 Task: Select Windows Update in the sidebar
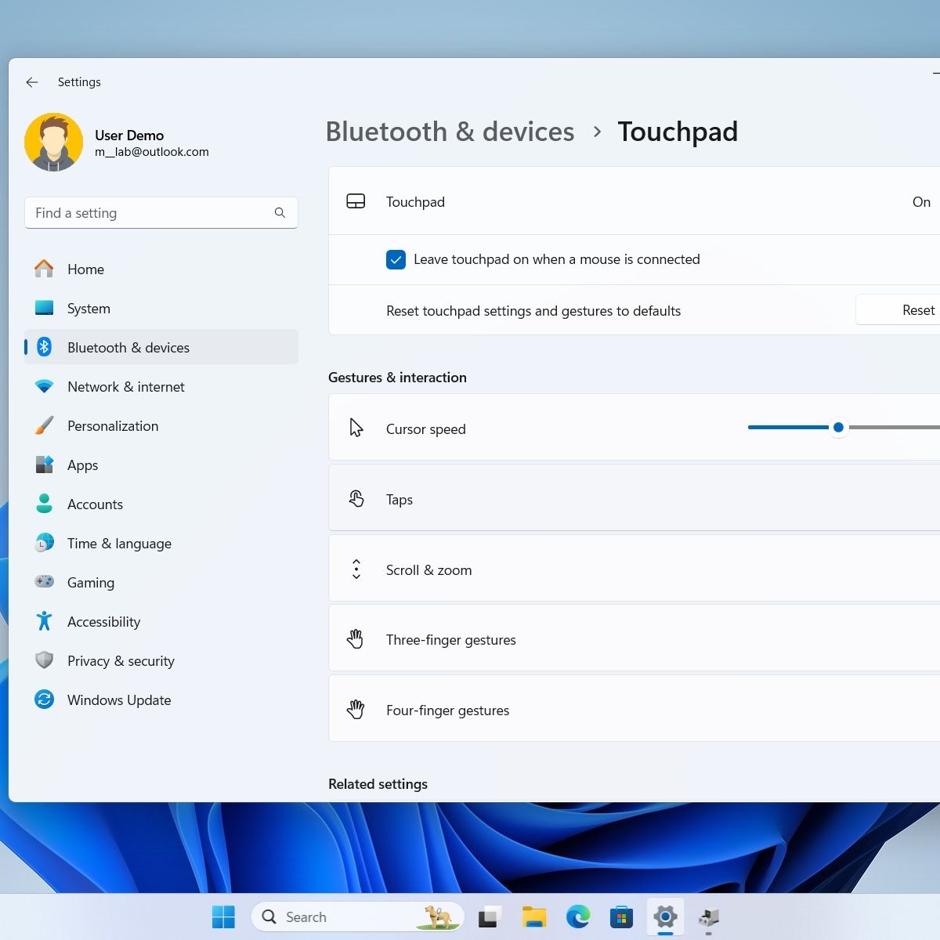[x=119, y=700]
